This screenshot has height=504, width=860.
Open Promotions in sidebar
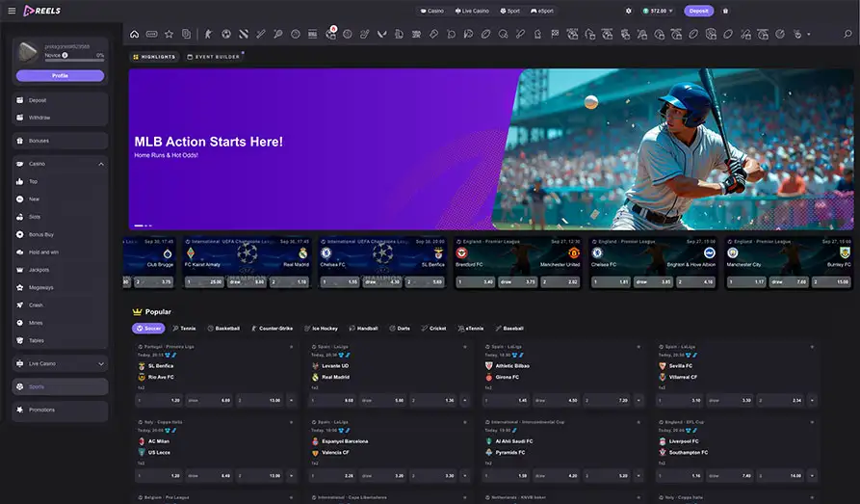[x=61, y=410]
